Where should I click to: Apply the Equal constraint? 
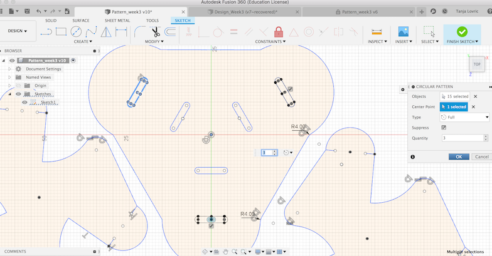coord(233,31)
